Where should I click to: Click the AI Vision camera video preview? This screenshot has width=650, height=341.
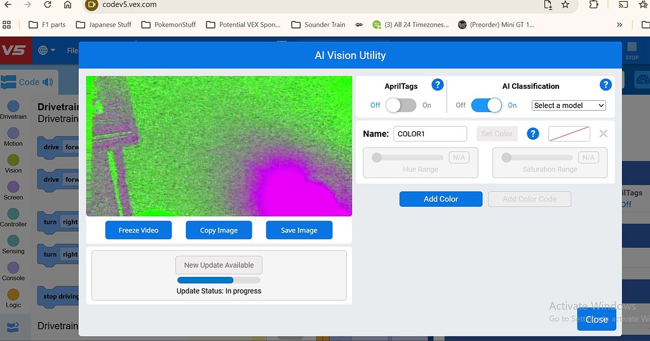pos(219,146)
